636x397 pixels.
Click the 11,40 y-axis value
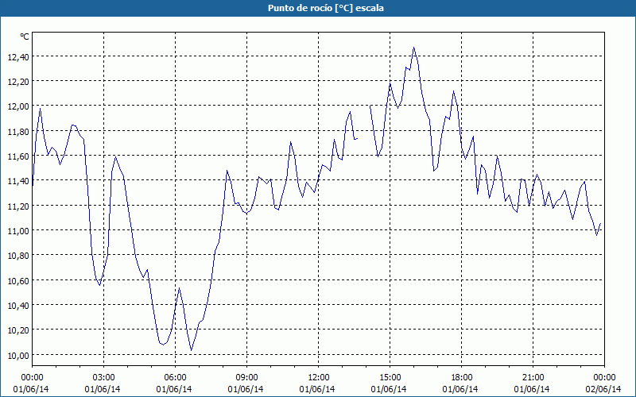click(18, 181)
